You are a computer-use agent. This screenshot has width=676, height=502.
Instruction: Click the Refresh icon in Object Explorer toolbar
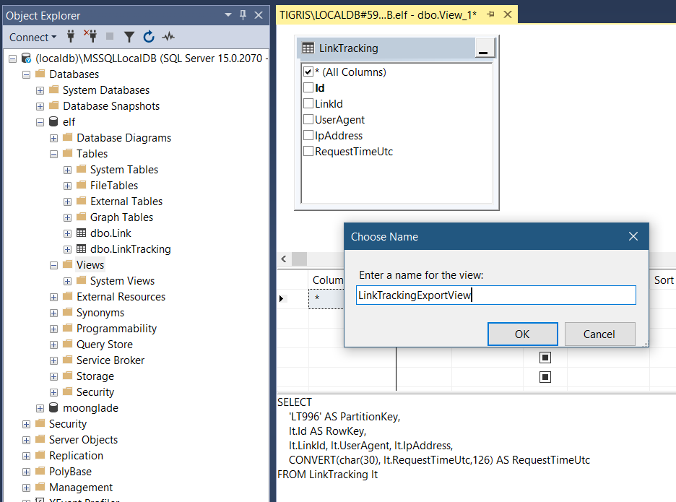click(149, 37)
